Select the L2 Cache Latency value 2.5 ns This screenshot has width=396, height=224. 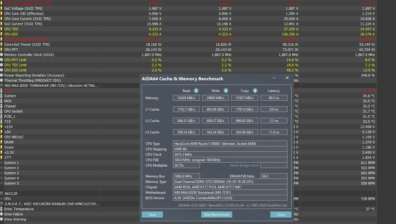tap(274, 121)
